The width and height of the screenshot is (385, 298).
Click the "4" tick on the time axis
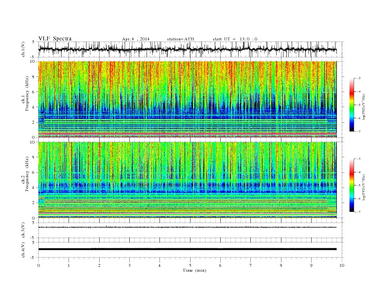159,265
